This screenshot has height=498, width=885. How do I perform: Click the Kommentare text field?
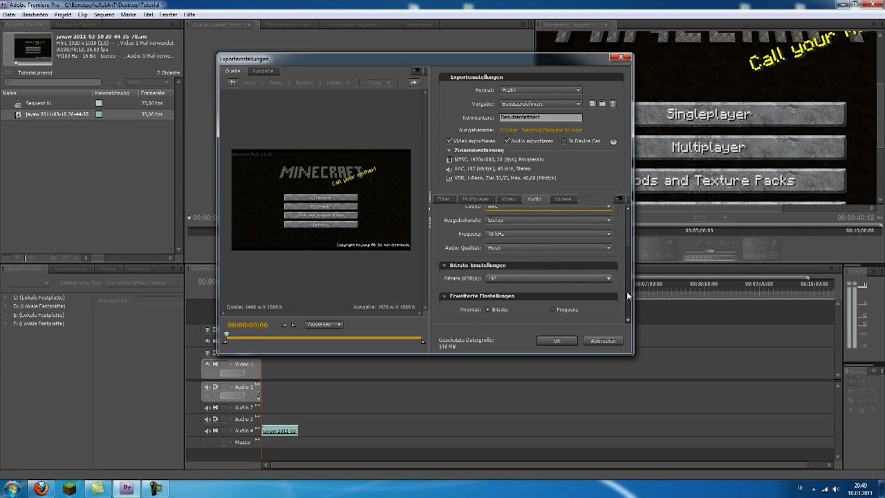click(541, 117)
